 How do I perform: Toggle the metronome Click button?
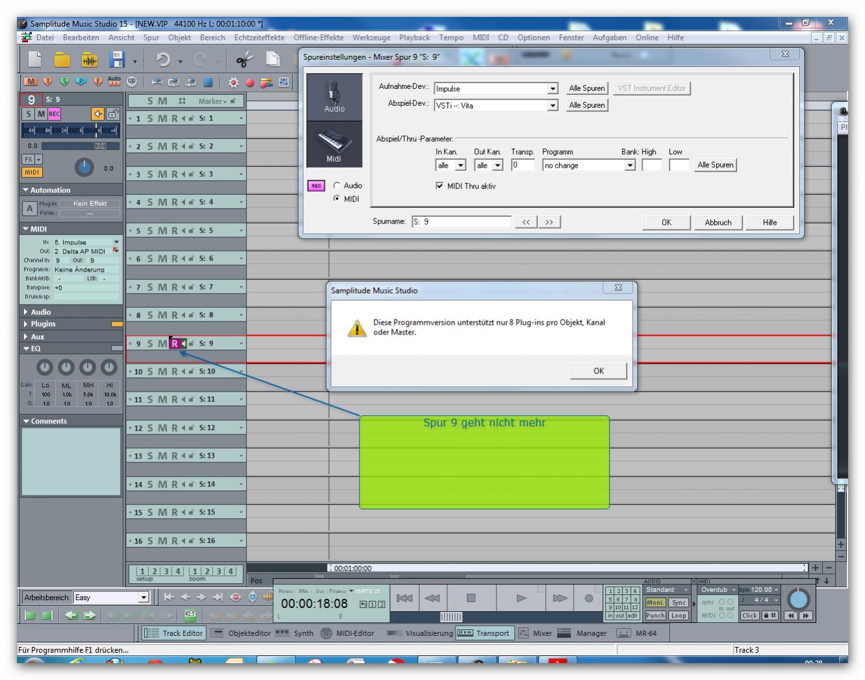pyautogui.click(x=750, y=615)
